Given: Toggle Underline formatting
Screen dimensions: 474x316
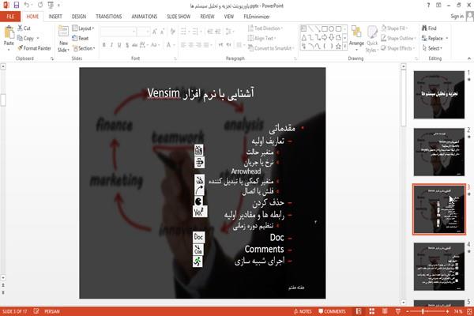Looking at the screenshot, I should coord(119,45).
